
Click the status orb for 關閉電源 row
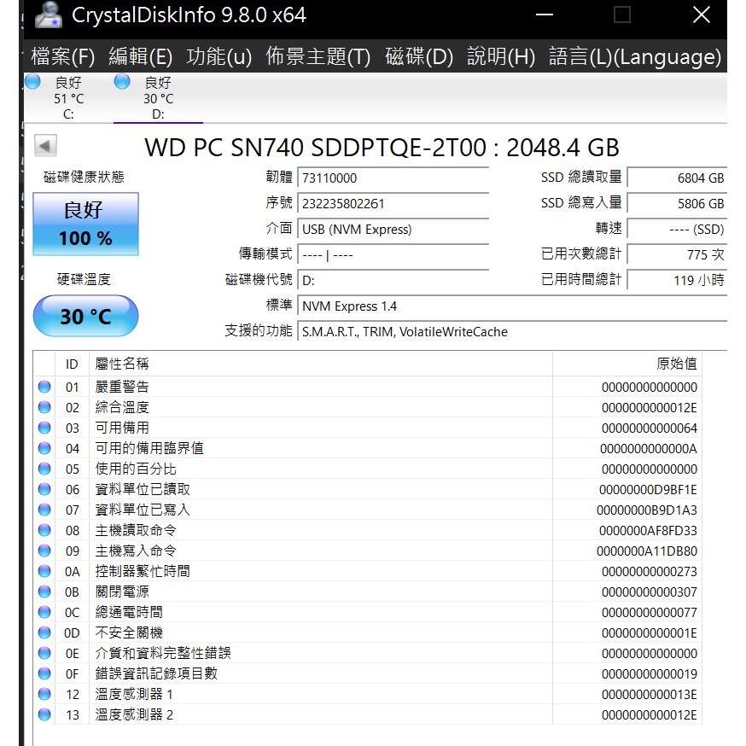tap(44, 592)
